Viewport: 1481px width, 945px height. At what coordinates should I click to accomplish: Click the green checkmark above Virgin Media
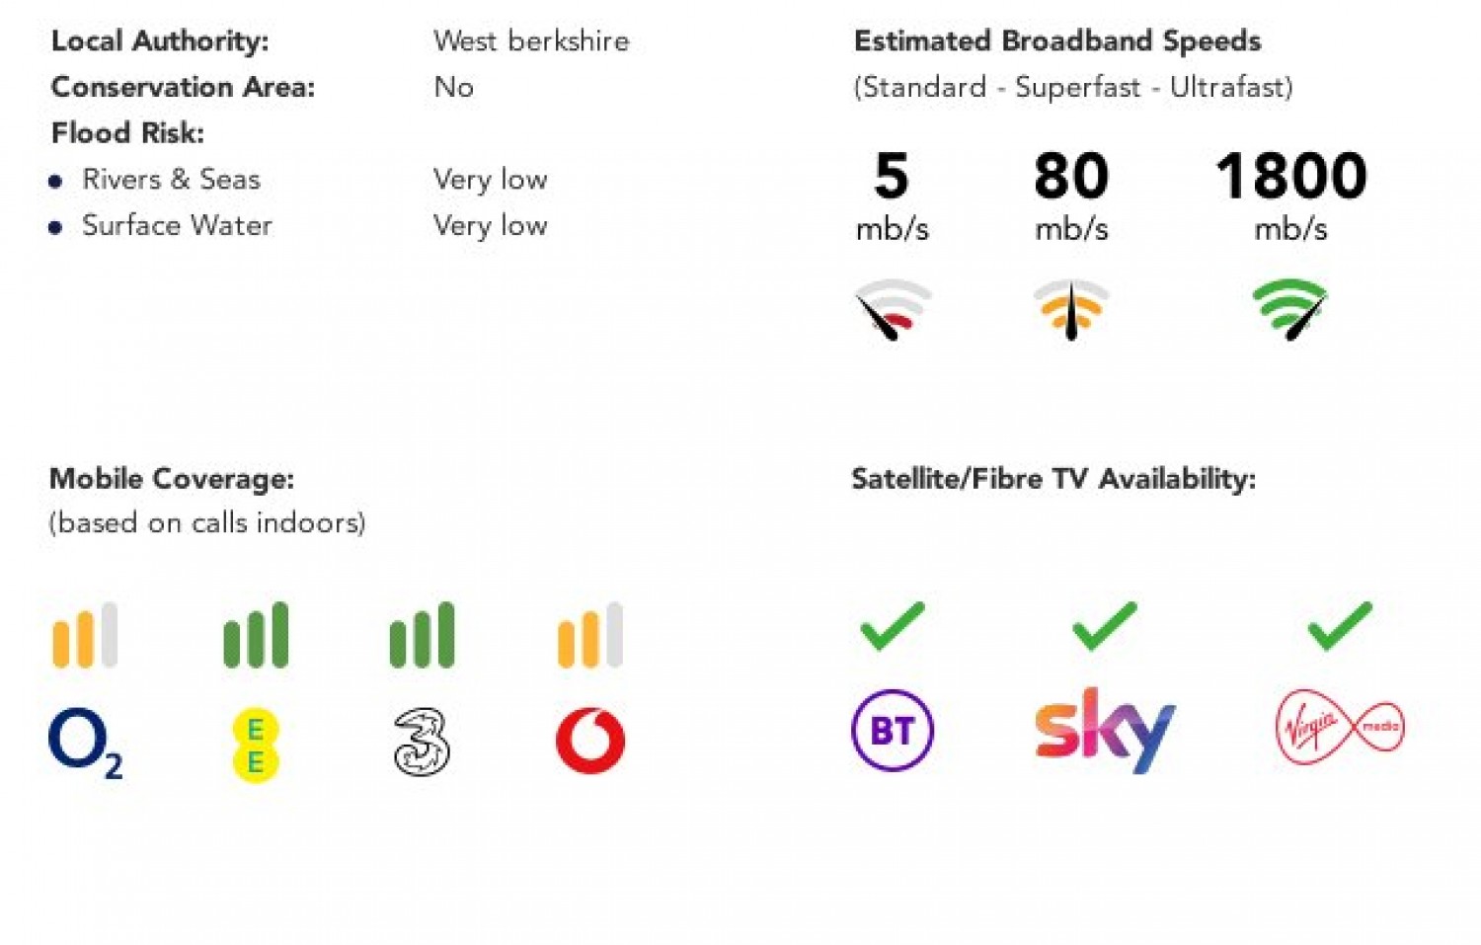point(1340,626)
